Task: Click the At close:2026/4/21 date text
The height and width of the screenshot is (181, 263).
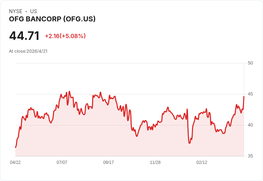Action: (x=28, y=51)
